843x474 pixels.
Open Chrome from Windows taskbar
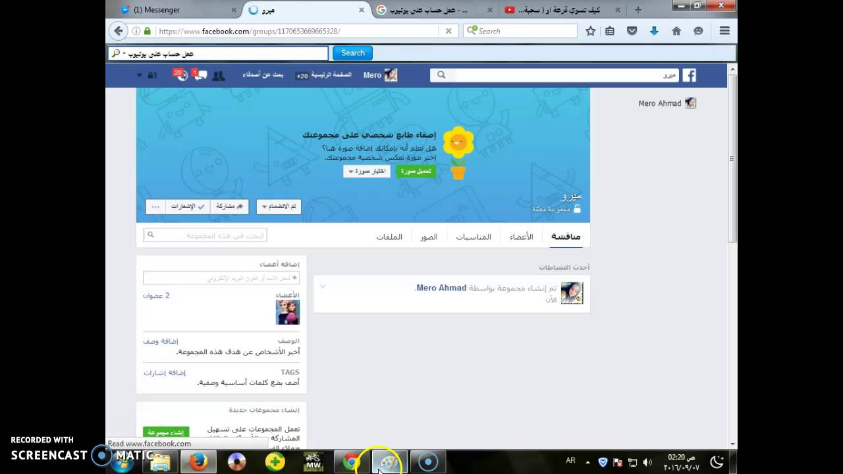tap(351, 462)
